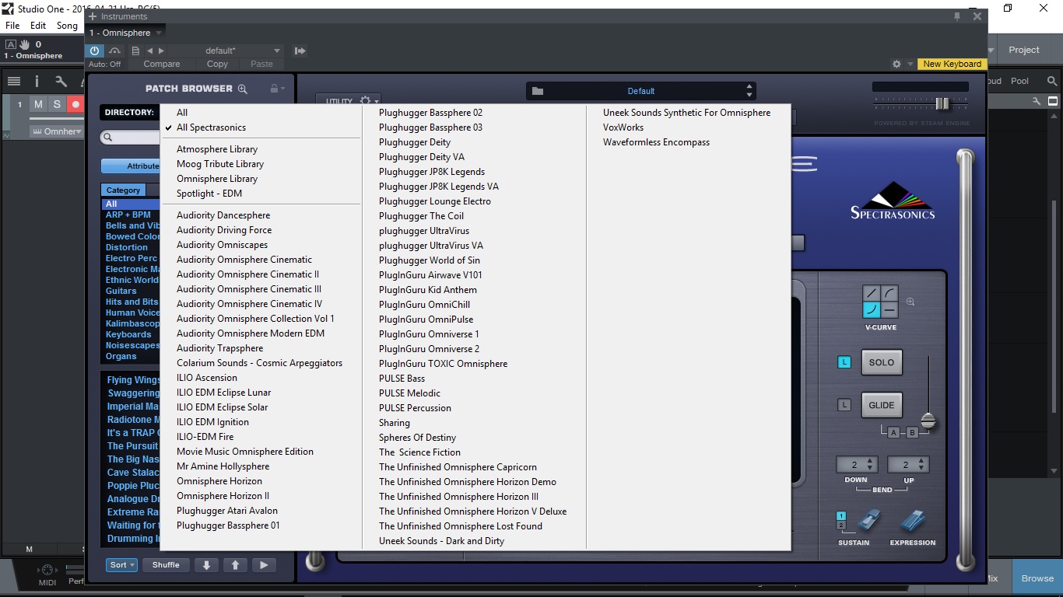Choose ARP + BPM category

tap(128, 215)
